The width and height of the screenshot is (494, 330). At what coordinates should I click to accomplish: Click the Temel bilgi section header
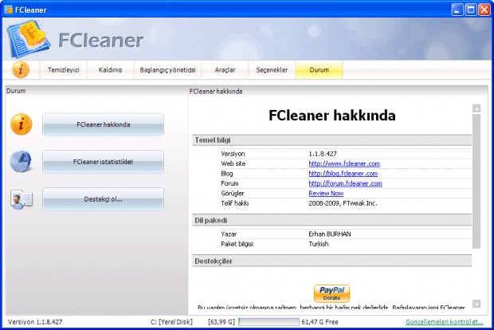point(332,140)
